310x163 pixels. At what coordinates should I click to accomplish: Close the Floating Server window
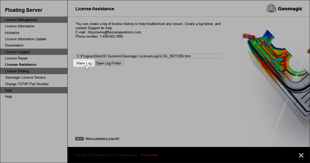pos(301,155)
